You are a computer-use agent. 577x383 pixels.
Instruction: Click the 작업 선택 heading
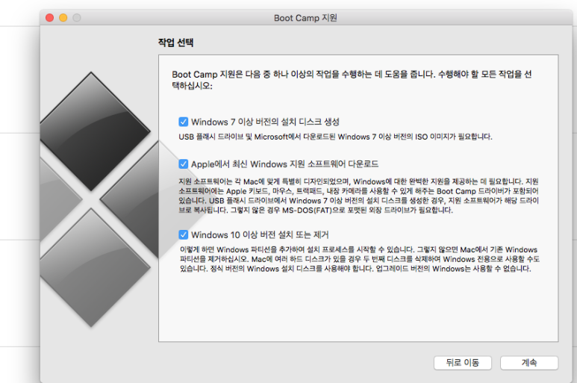(175, 43)
